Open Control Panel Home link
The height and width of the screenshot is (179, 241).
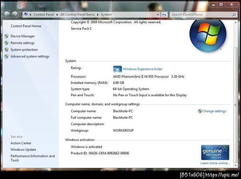26,26
